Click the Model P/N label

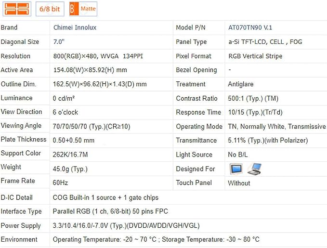tap(191, 27)
